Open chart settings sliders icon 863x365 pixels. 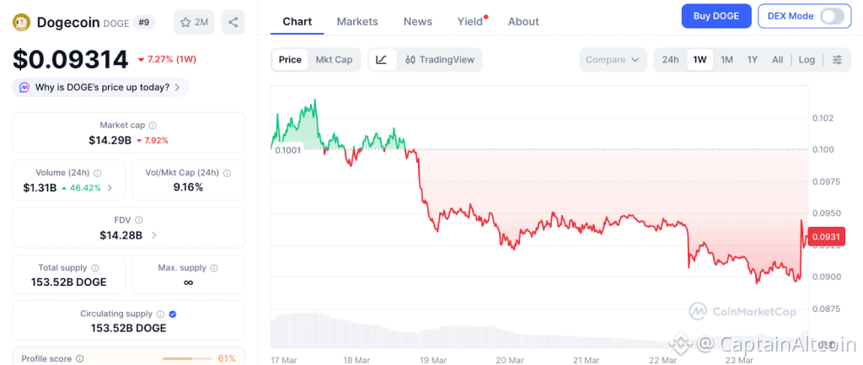[x=837, y=60]
